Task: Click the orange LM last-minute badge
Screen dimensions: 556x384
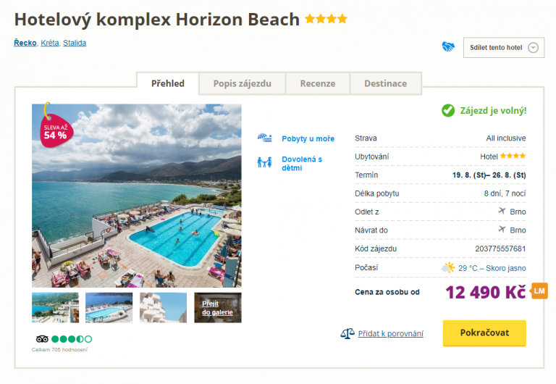Action: pos(539,291)
